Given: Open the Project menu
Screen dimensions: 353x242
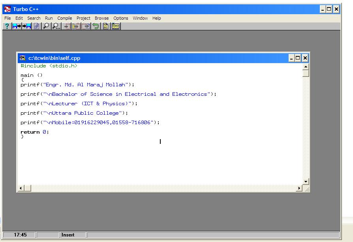Looking at the screenshot, I should pos(83,18).
